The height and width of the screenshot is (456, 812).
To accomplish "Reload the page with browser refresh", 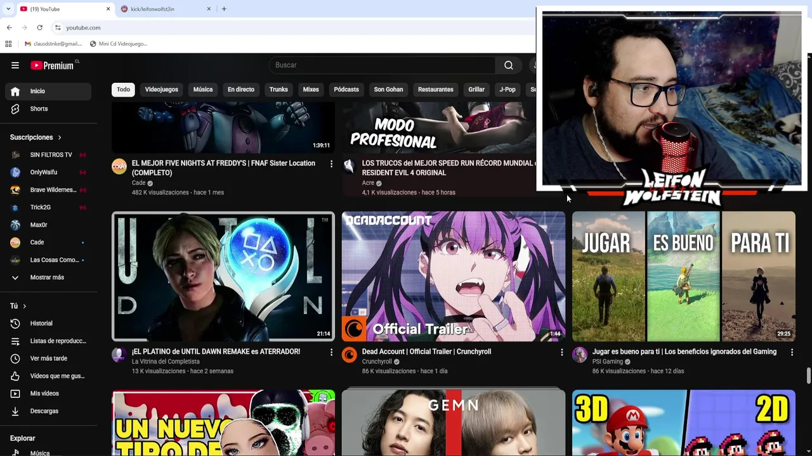I will pyautogui.click(x=39, y=28).
